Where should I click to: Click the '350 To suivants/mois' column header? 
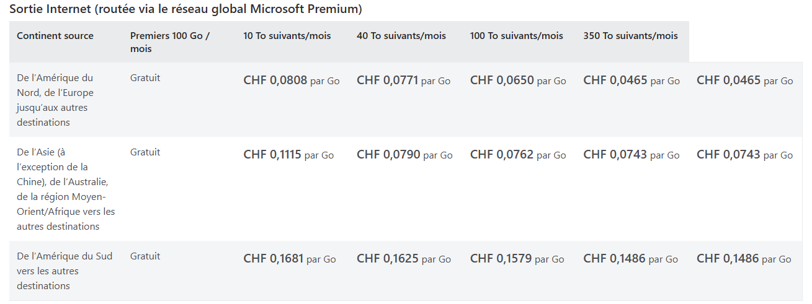tap(630, 36)
